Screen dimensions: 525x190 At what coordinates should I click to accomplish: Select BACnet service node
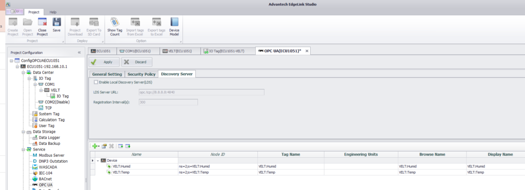pyautogui.click(x=46, y=179)
